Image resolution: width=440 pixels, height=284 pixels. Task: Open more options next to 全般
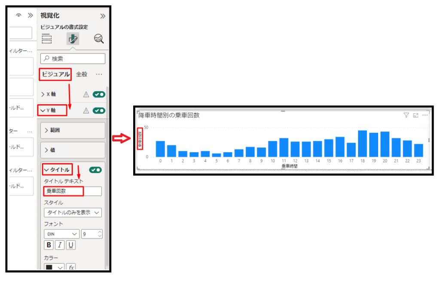click(99, 74)
